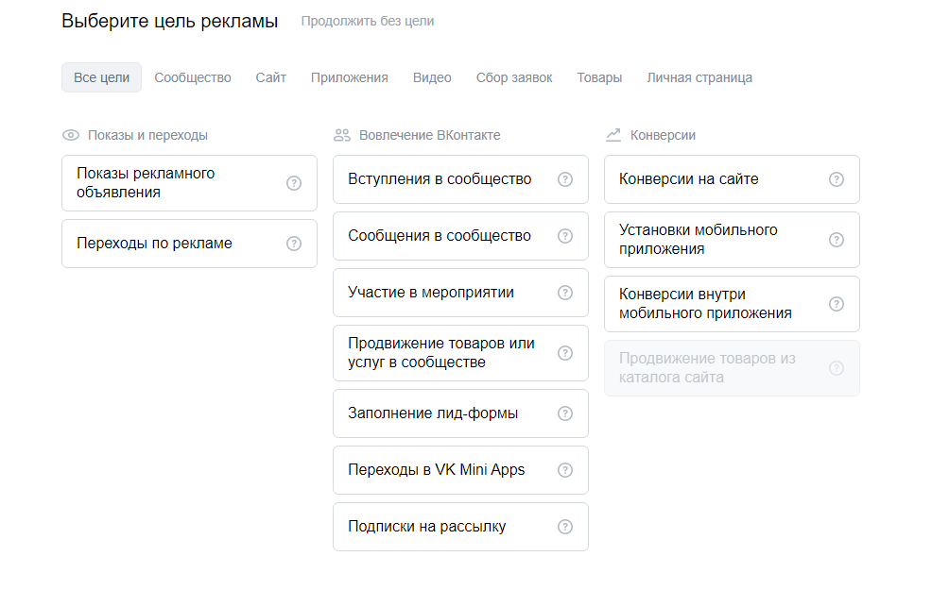The height and width of the screenshot is (590, 949).
Task: Click the Продолжить без цели link
Action: (368, 21)
